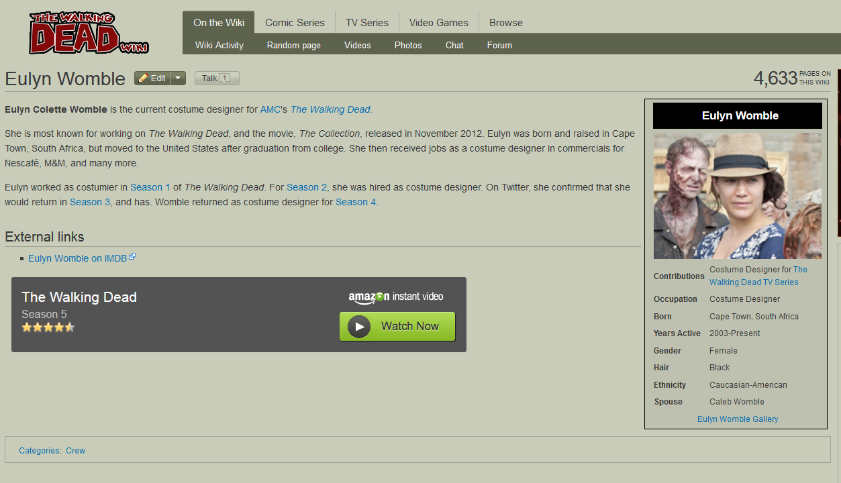841x483 pixels.
Task: Click the Season 5 text in ad
Action: point(44,314)
